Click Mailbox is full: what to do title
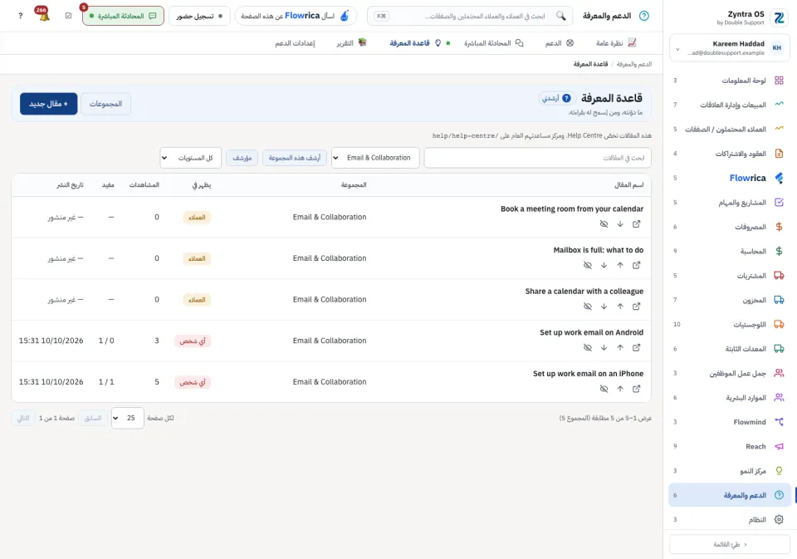797x559 pixels. [599, 250]
